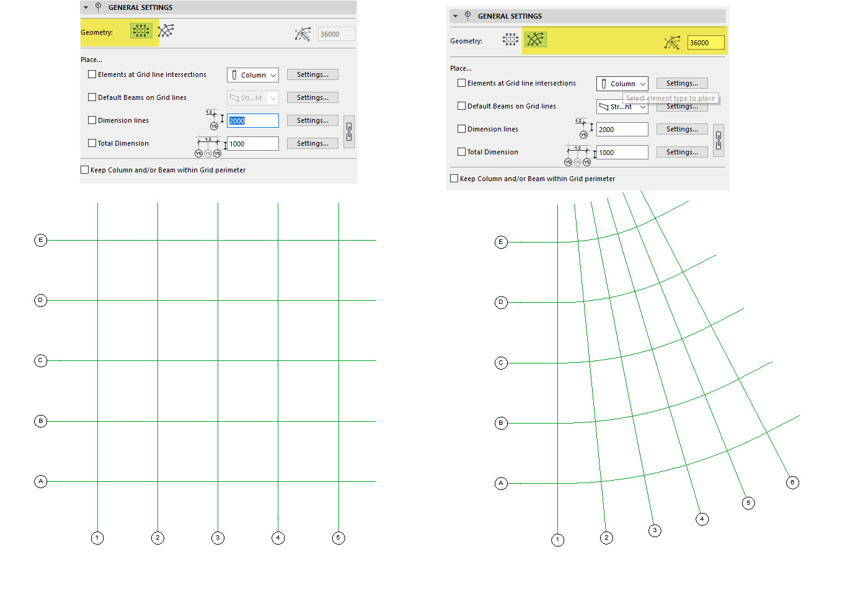
Task: Select radial grid geometry icon in left panel
Action: [x=166, y=31]
